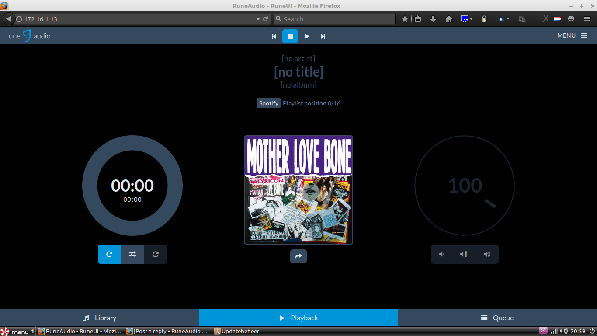Select RuneAudio - RuneUI taskbar entry
Screen dimensions: 597x336
[x=80, y=332]
